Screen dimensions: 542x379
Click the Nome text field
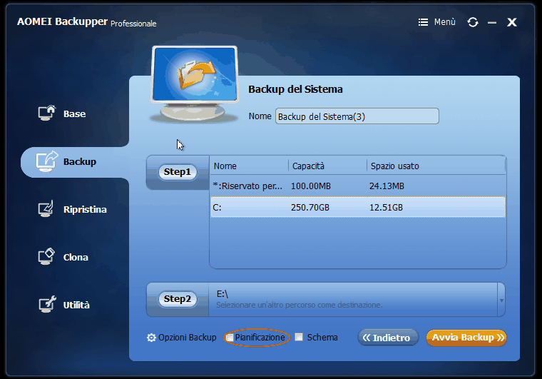click(x=357, y=116)
